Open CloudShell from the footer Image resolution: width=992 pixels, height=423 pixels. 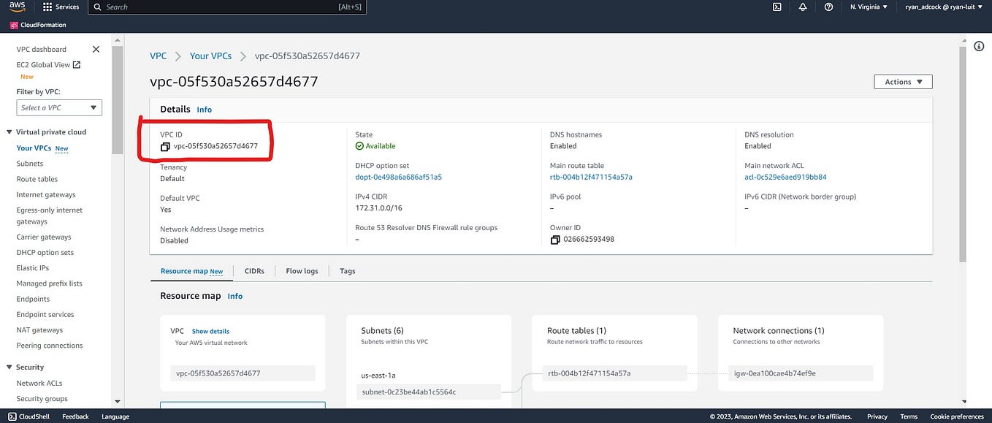point(30,416)
